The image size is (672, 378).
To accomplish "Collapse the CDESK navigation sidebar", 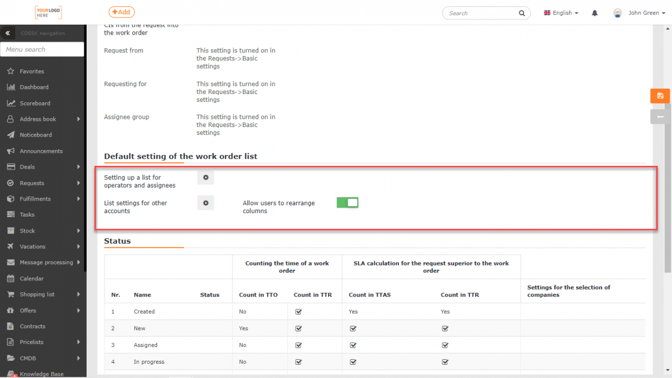I will (x=7, y=33).
